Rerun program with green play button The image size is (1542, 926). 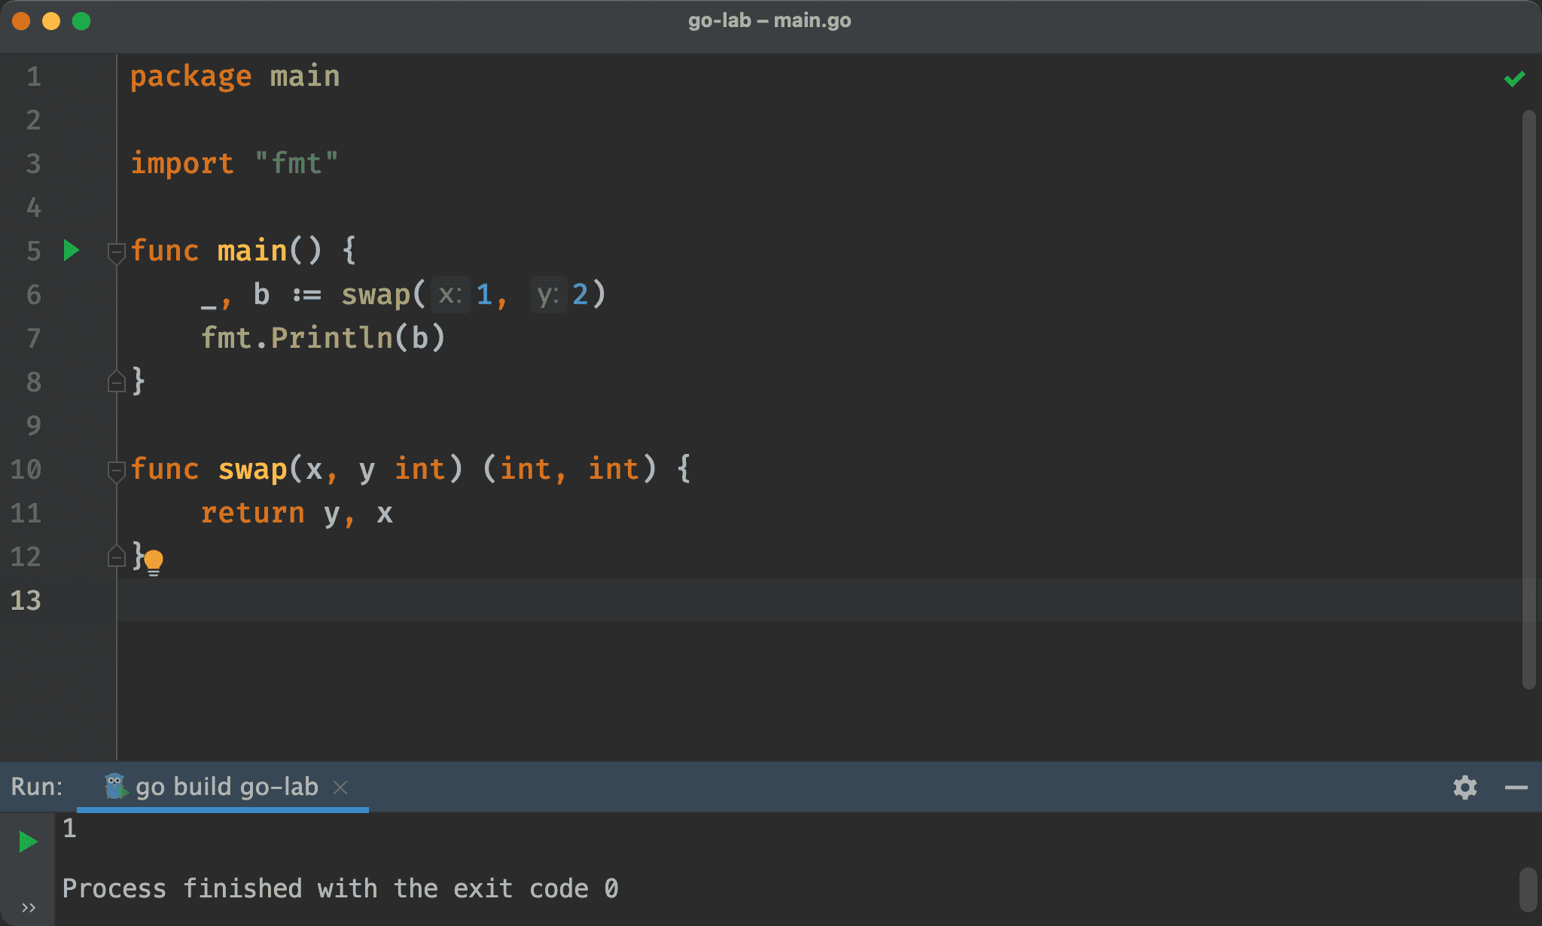(28, 841)
